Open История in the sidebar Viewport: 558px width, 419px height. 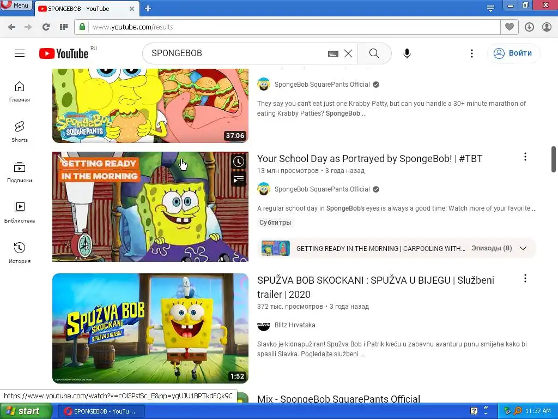point(20,253)
